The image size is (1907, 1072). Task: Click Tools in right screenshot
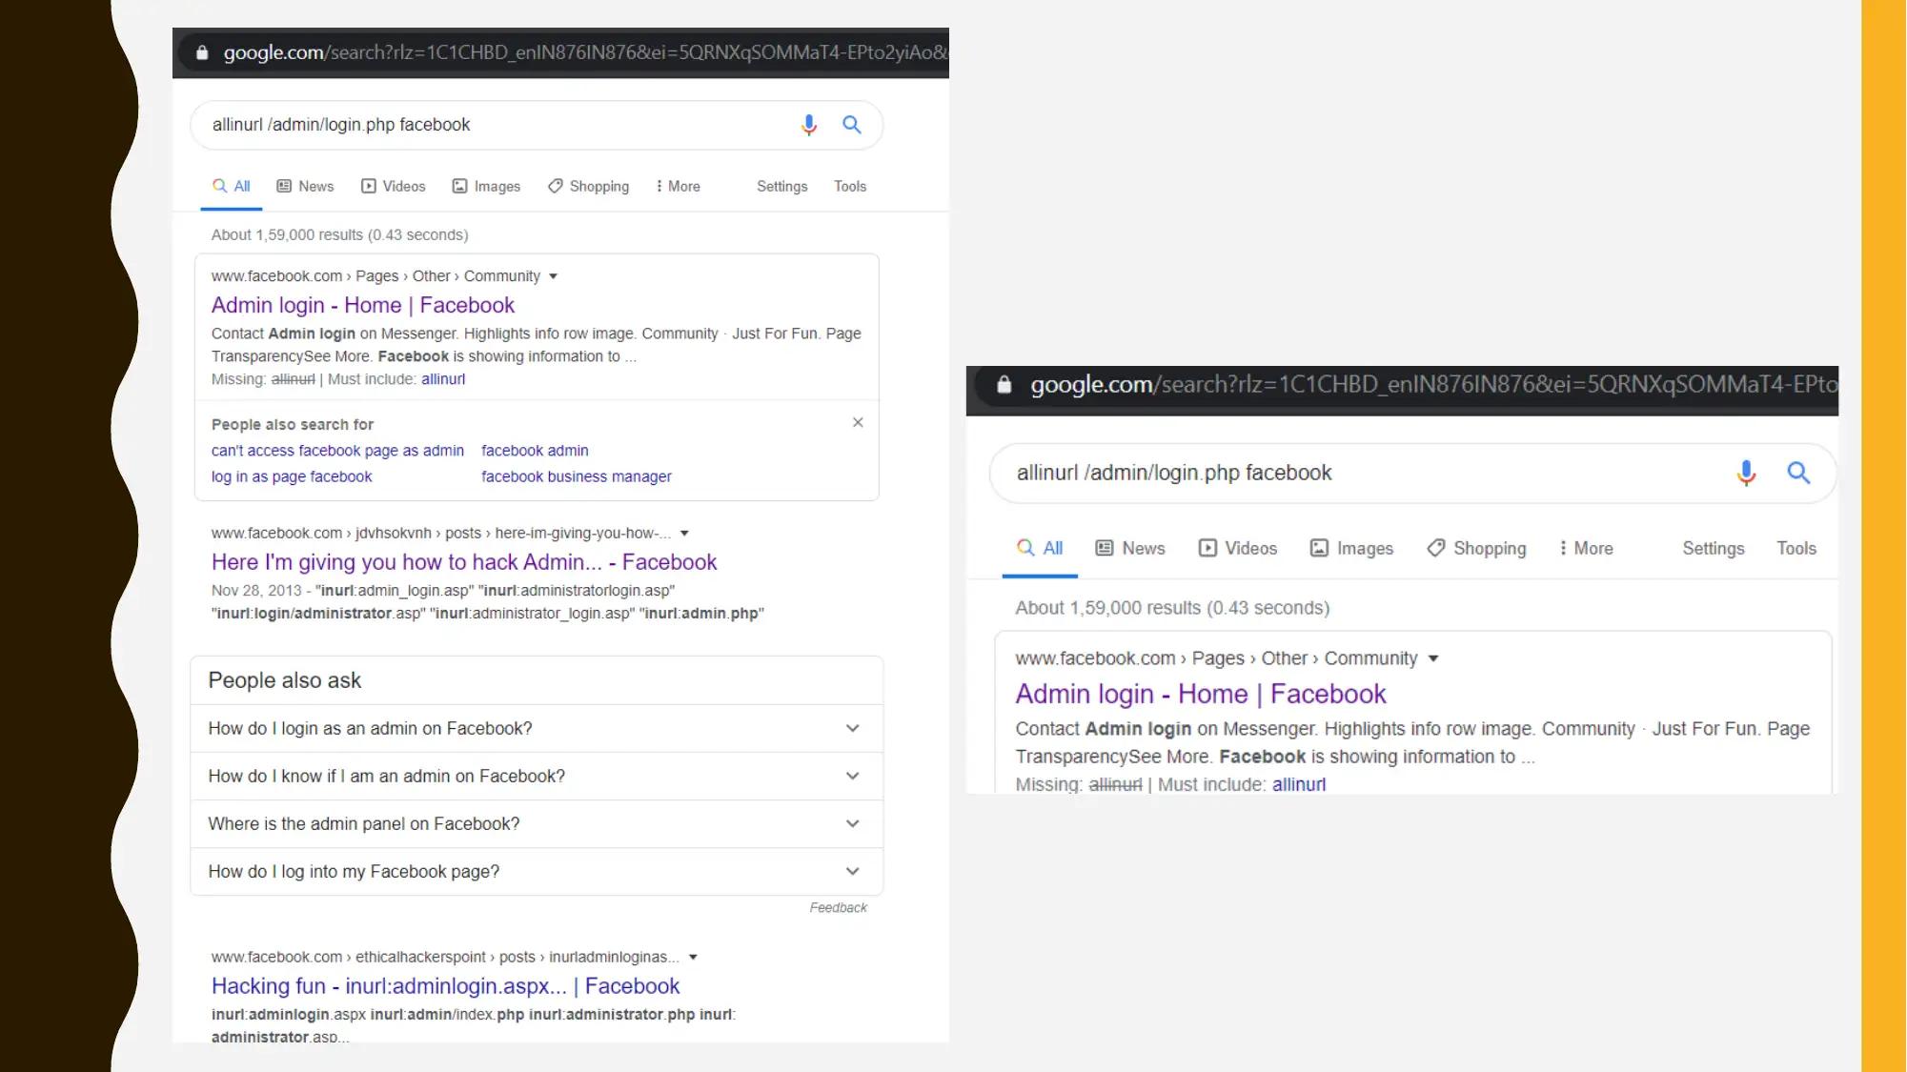[1796, 548]
